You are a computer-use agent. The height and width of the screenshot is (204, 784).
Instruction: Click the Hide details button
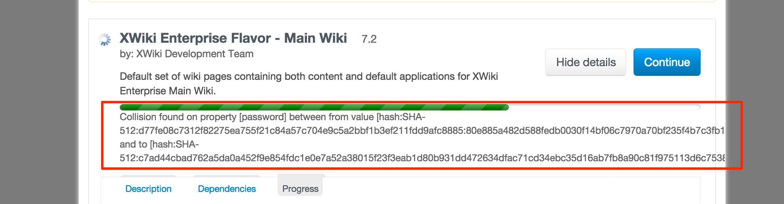(x=585, y=62)
